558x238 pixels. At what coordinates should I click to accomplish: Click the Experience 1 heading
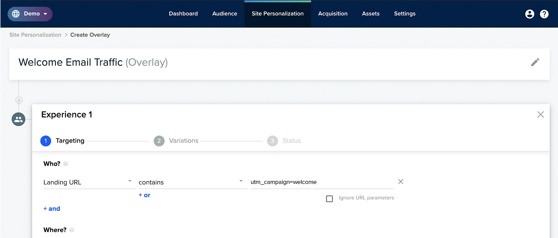pyautogui.click(x=67, y=115)
